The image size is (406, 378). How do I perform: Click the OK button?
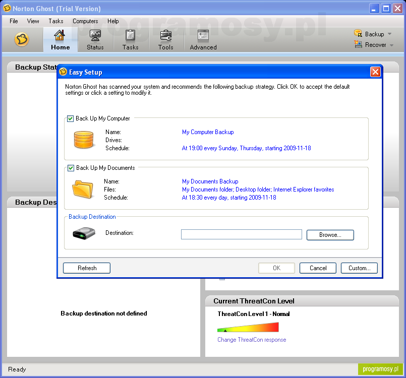click(x=276, y=268)
